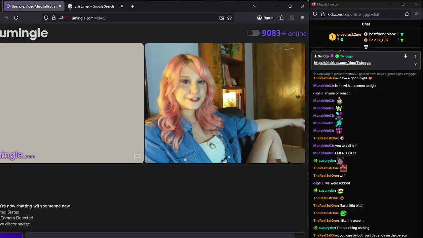The width and height of the screenshot is (423, 238).
Task: Open the extensions puzzle icon
Action: pyautogui.click(x=282, y=18)
